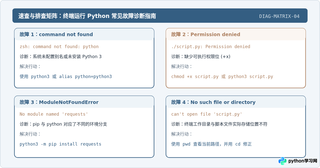Screen dimensions: 320x168
Task: Click '诊断：pip 与 python 对应了不同的环境分支' text
Action: 63,124
